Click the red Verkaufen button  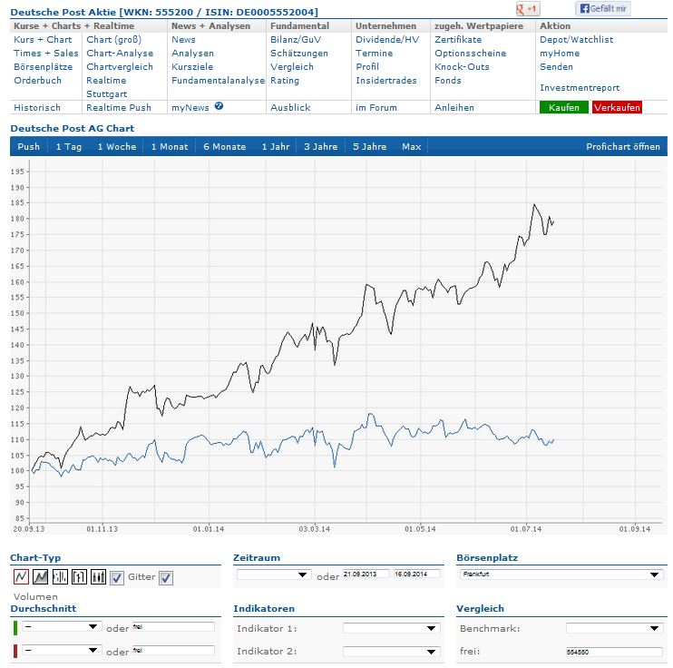[x=617, y=107]
